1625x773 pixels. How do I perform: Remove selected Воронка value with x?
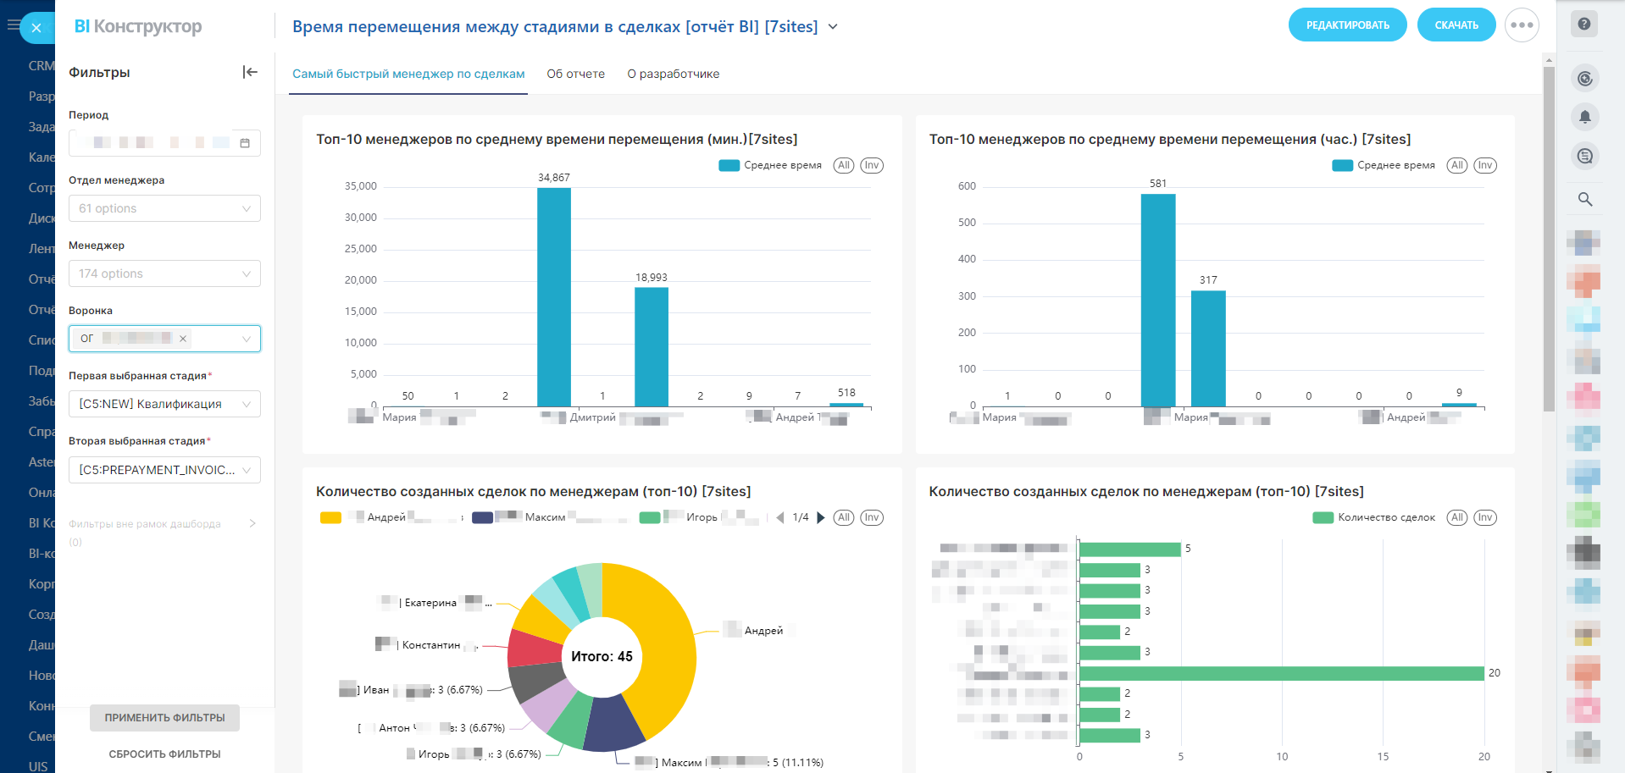click(x=183, y=339)
